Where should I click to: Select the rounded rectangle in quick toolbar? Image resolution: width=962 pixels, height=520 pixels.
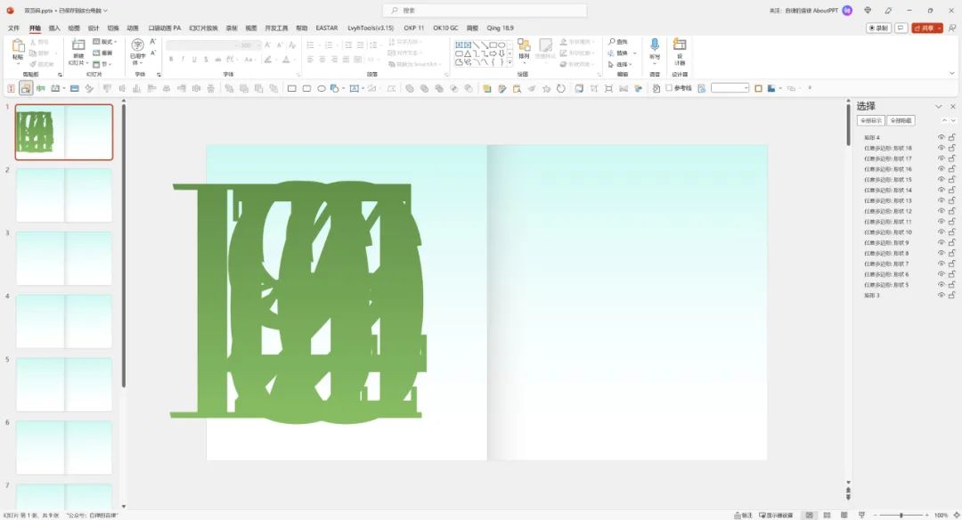coord(306,88)
